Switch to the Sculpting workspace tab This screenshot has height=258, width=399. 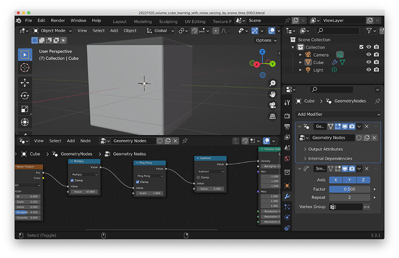click(x=168, y=21)
